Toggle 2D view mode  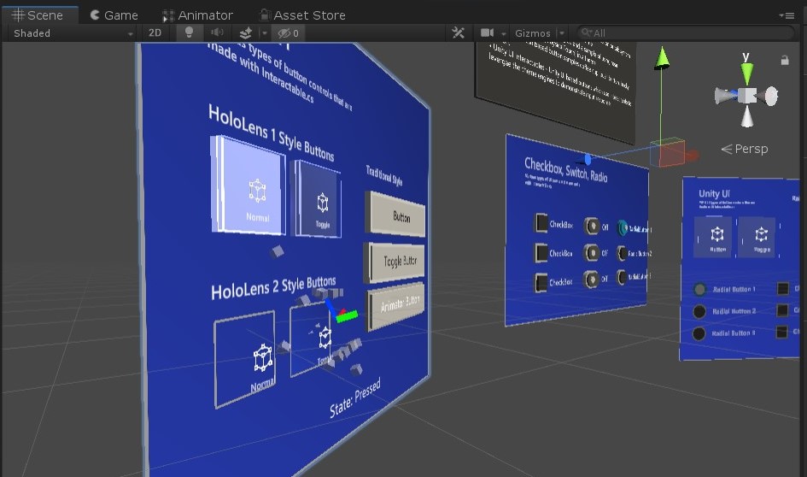(155, 33)
